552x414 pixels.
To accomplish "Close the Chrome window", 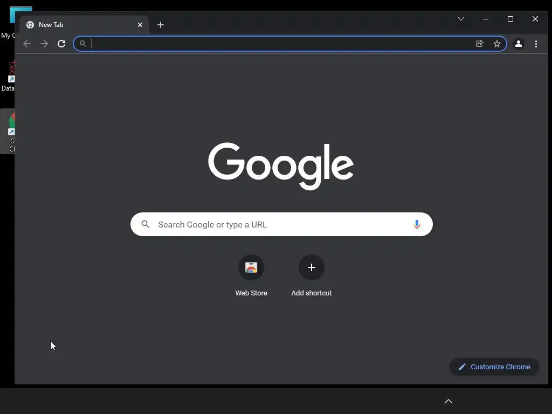I will coord(535,19).
